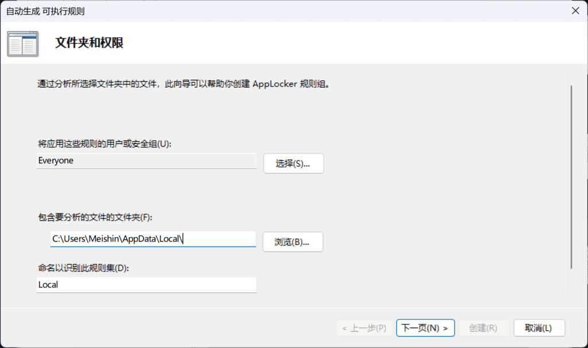Screen dimensions: 588x348
Task: Close the 自动生成 可执行规则 dialog
Action: point(576,10)
